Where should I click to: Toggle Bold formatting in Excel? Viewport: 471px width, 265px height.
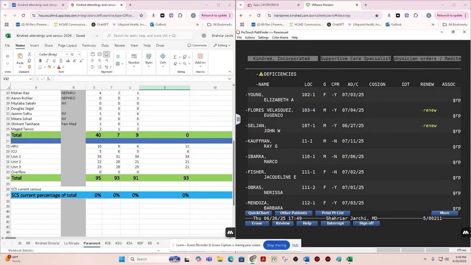click(x=40, y=61)
